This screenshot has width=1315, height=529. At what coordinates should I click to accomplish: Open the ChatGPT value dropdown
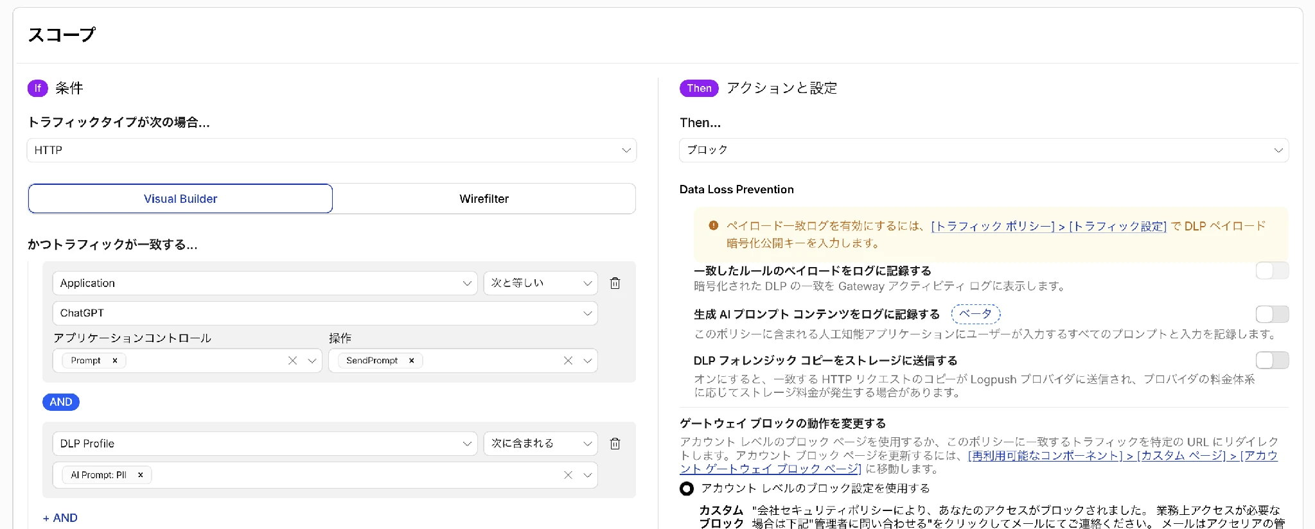click(325, 313)
